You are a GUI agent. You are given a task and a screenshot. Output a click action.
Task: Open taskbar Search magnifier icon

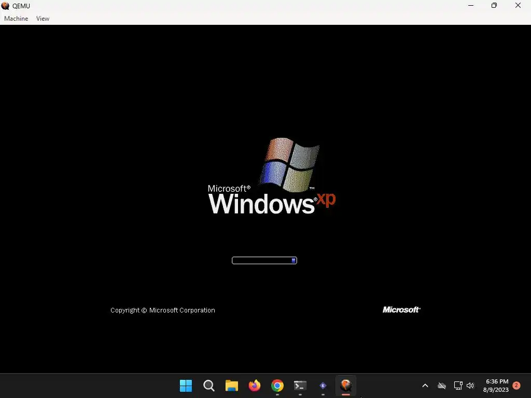pos(208,386)
